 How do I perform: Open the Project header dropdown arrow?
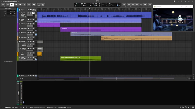coord(26,10)
